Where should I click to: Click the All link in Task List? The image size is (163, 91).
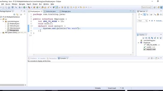(x=152, y=21)
